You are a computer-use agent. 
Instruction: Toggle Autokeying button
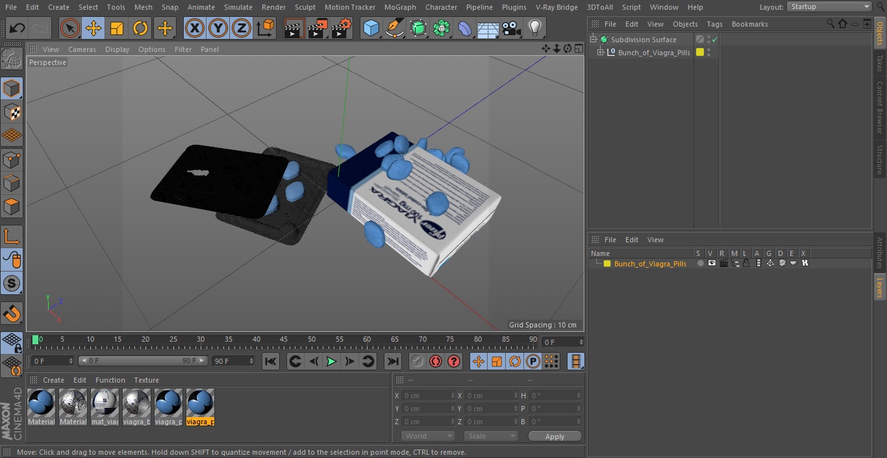436,361
